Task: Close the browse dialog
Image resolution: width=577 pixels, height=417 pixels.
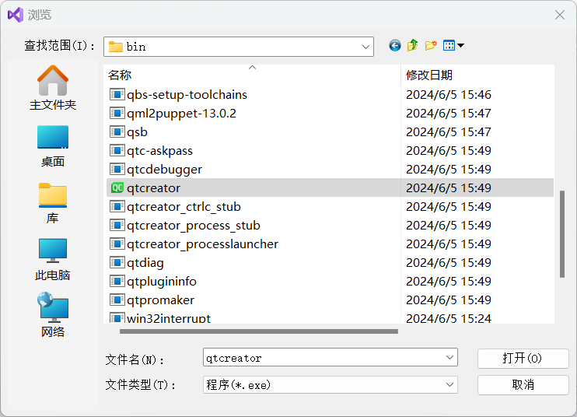Action: point(560,15)
